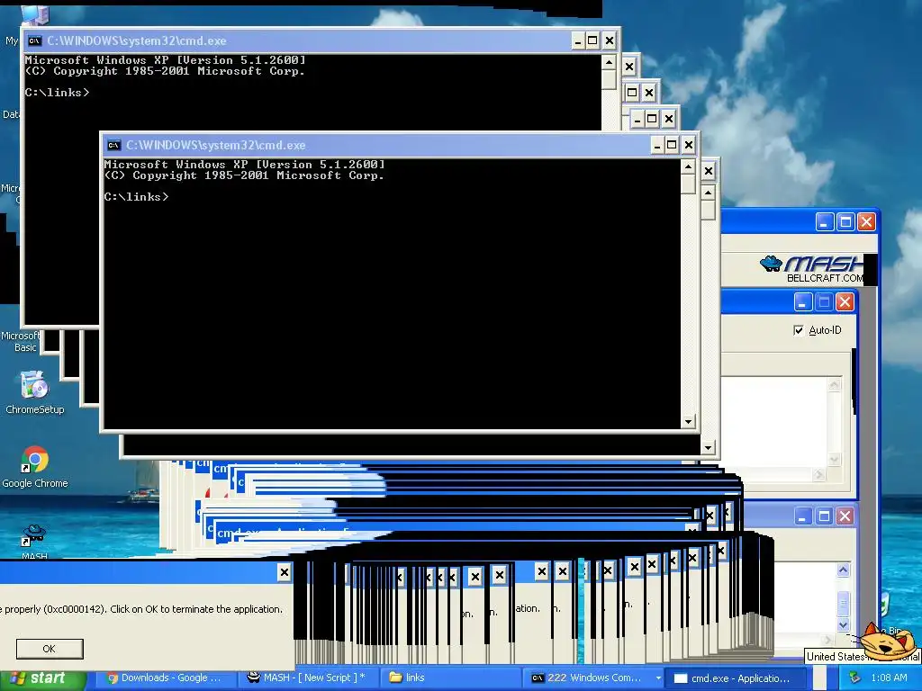This screenshot has width=922, height=691.
Task: Minimize the main MASH Bellcraft window
Action: [x=825, y=222]
